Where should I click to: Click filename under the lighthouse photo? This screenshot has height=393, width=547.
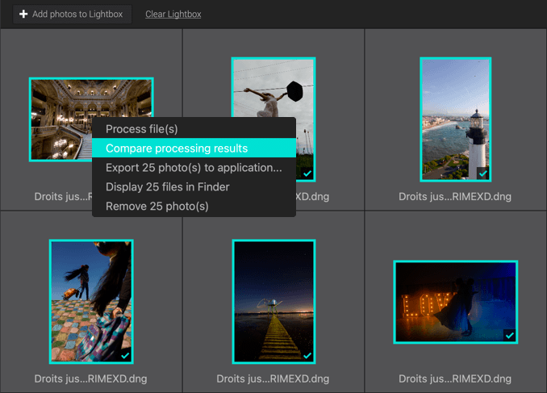[455, 197]
